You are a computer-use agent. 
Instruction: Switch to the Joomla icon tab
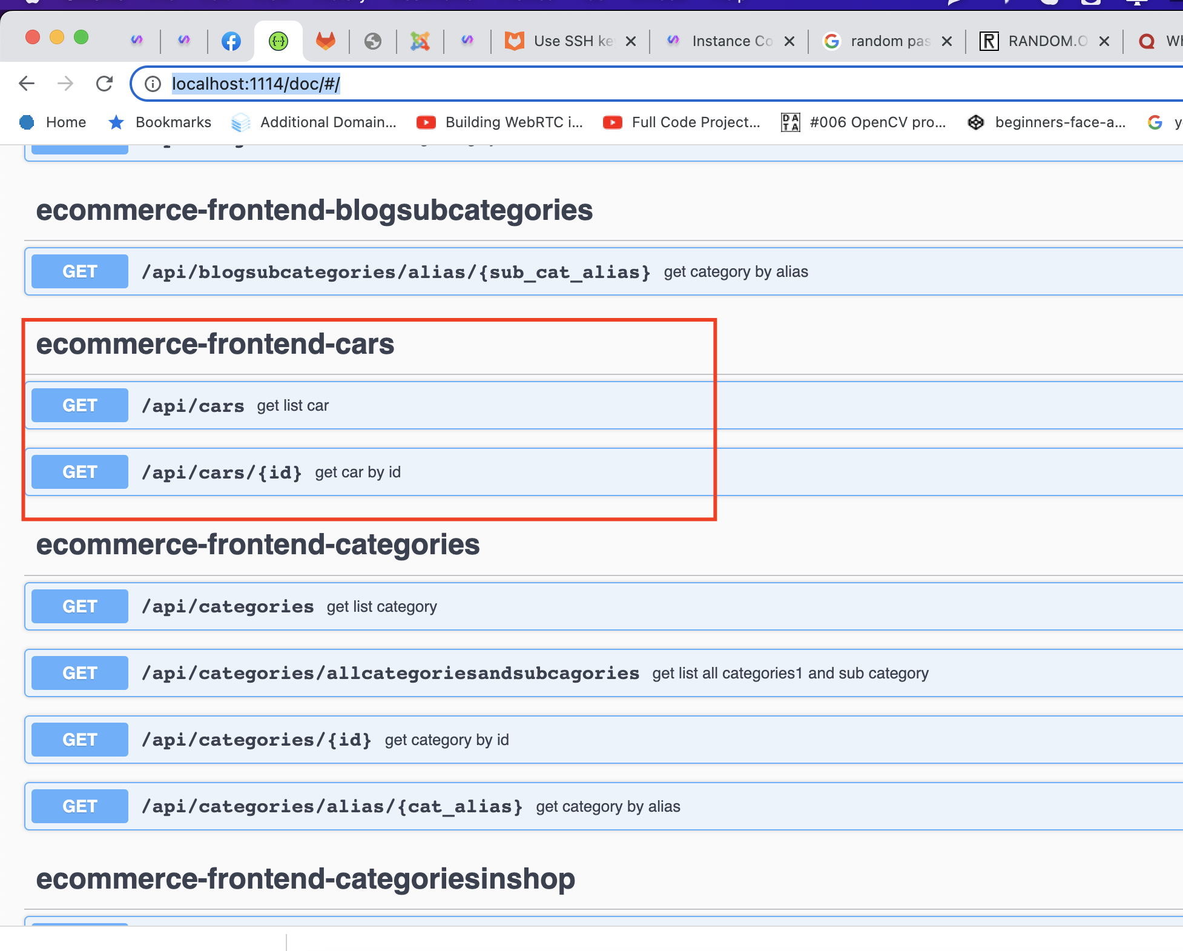[420, 41]
